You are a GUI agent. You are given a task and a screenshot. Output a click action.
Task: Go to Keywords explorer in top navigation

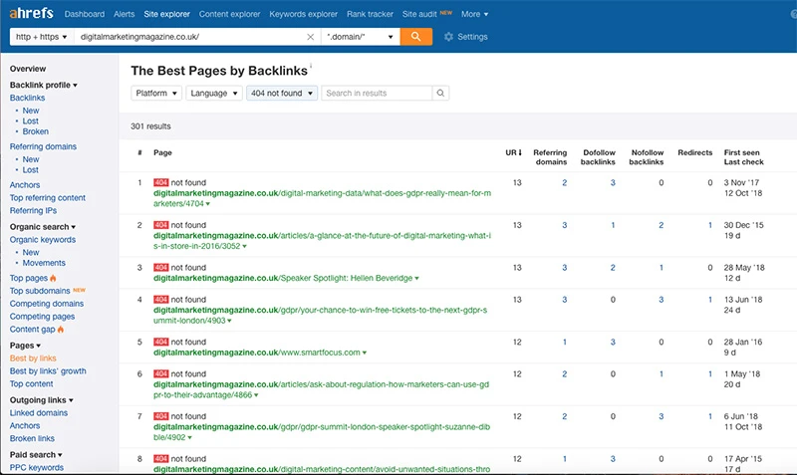pyautogui.click(x=303, y=14)
